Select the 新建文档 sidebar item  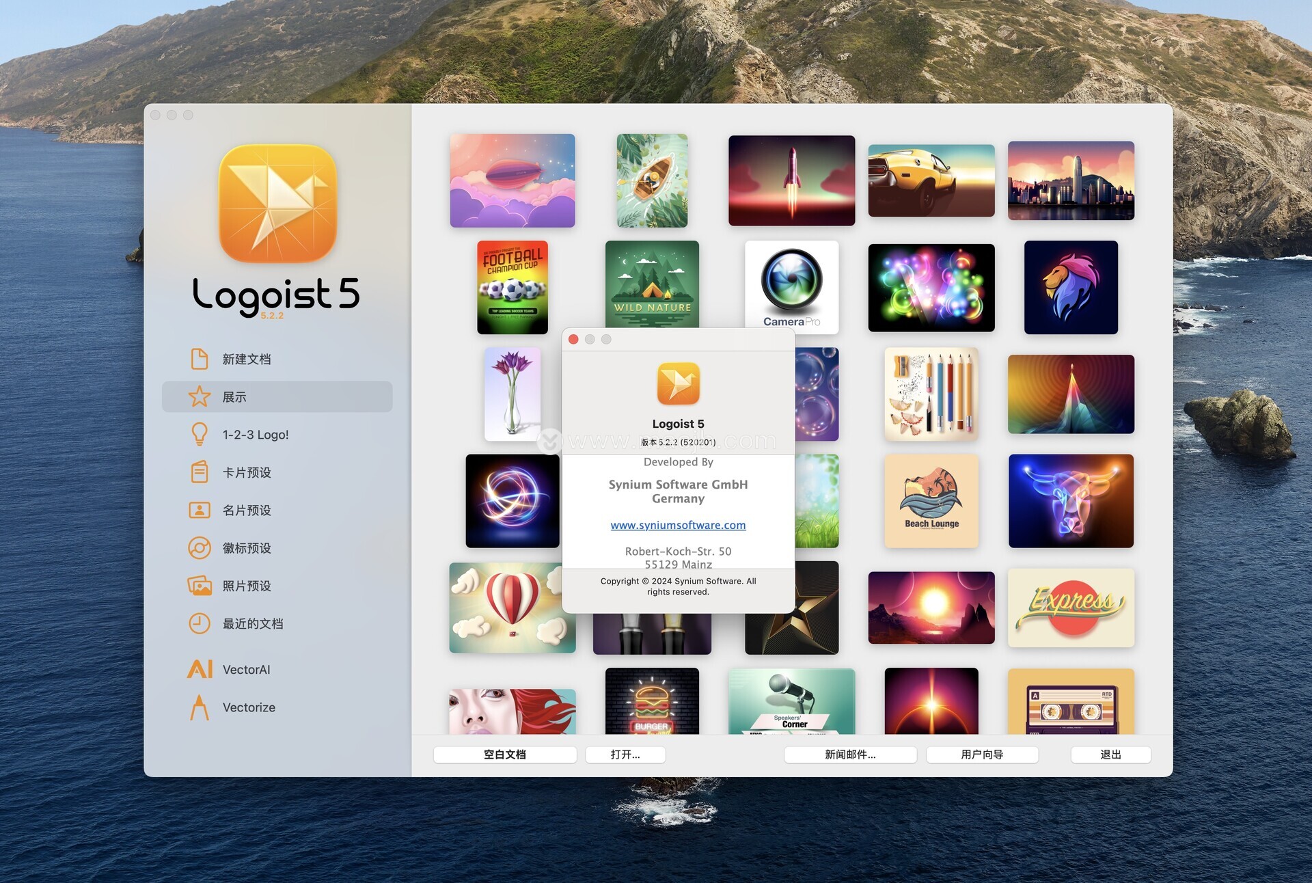click(x=247, y=359)
